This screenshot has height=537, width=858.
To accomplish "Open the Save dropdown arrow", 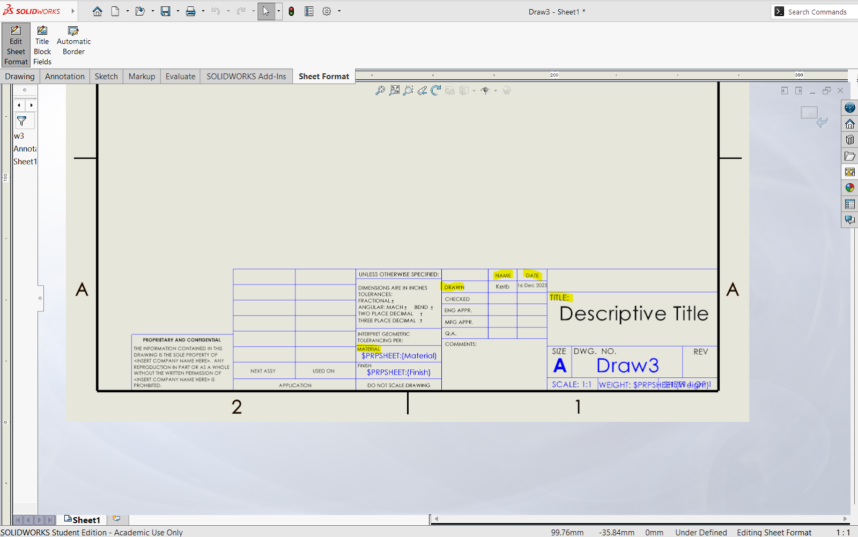I will 178,11.
